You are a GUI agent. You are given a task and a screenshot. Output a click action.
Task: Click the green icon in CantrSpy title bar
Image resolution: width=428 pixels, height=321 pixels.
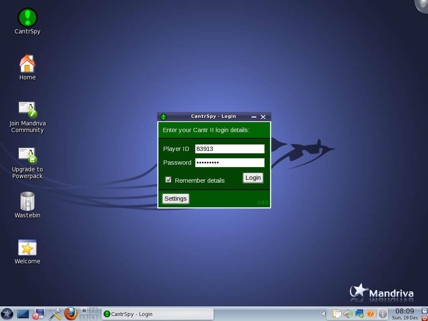(x=163, y=117)
